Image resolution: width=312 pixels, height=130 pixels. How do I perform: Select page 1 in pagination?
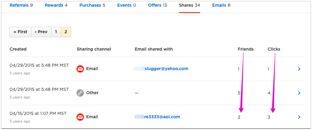pyautogui.click(x=56, y=32)
